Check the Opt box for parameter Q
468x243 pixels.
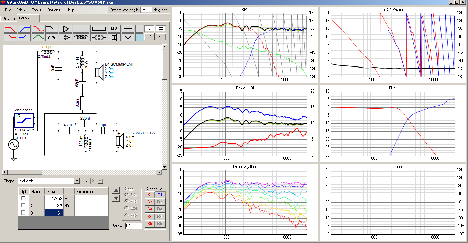(x=23, y=213)
